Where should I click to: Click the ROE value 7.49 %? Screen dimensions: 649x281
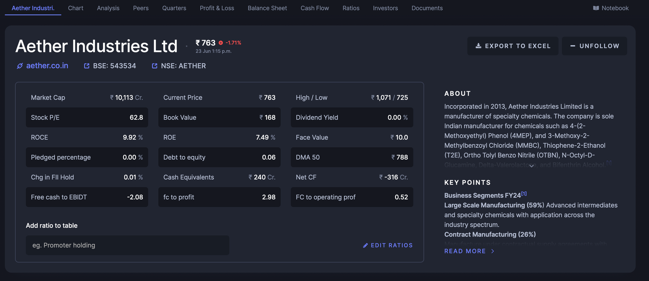(265, 137)
